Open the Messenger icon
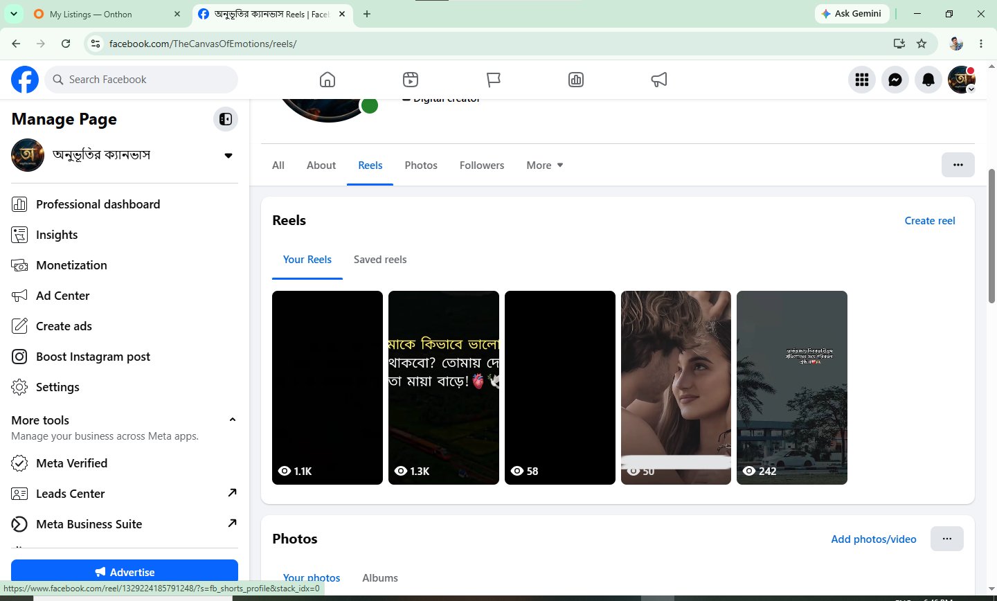997x601 pixels. pos(895,80)
